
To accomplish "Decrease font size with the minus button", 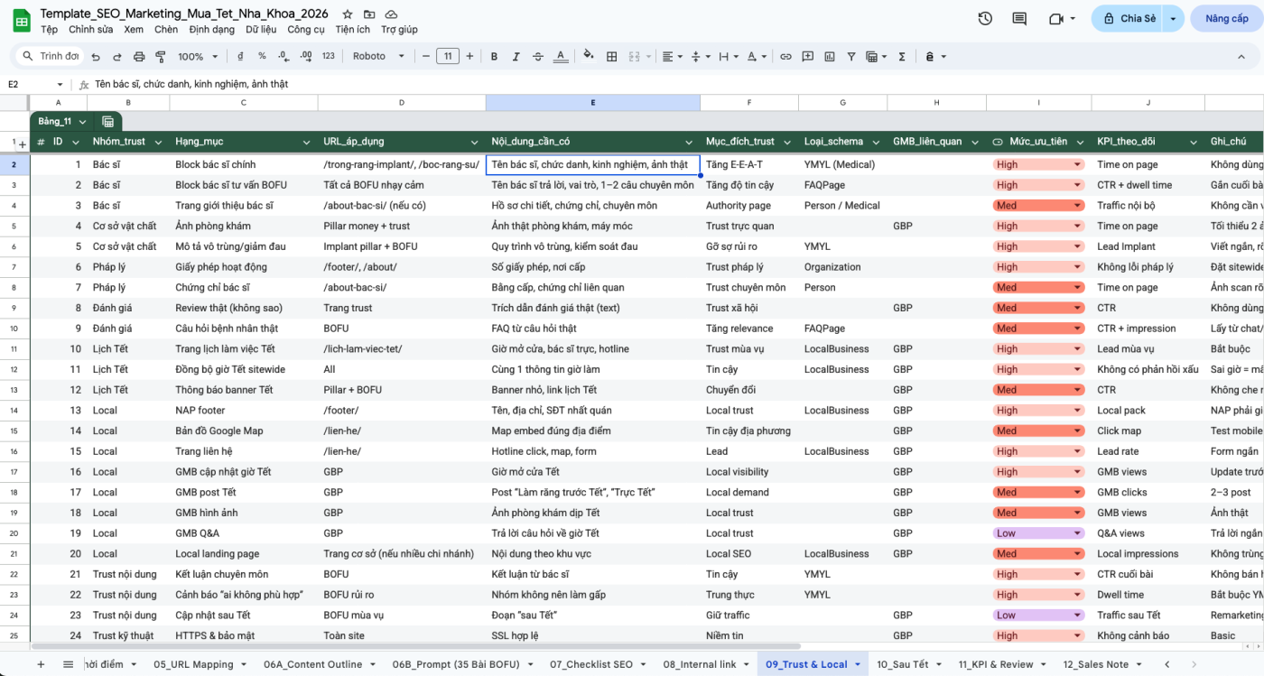I will tap(424, 56).
